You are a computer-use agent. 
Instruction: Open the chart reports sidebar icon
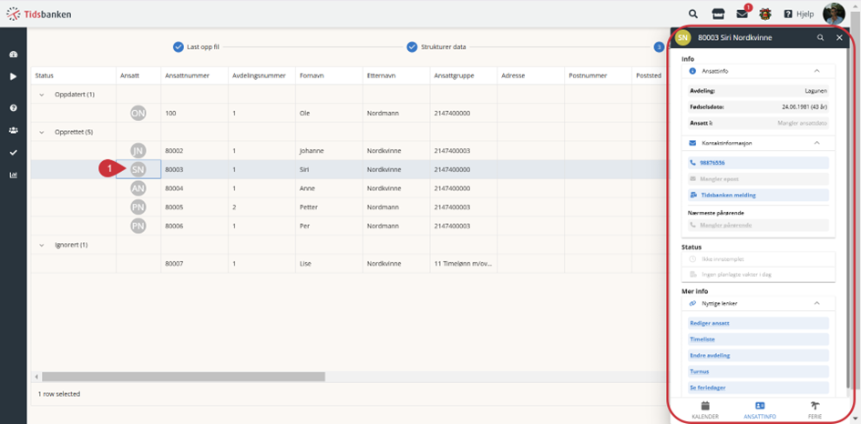point(13,175)
